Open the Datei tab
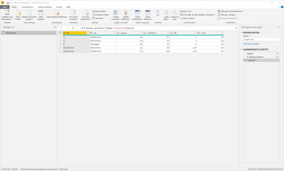Image resolution: width=284 pixels, height=171 pixels. tap(5, 7)
